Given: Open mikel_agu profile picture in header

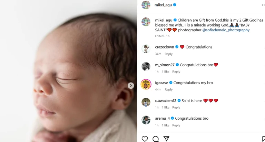Looking at the screenshot, I should [x=146, y=5].
